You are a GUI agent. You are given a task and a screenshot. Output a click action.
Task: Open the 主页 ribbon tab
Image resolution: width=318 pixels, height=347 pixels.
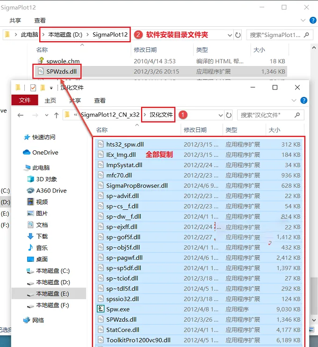(51, 101)
